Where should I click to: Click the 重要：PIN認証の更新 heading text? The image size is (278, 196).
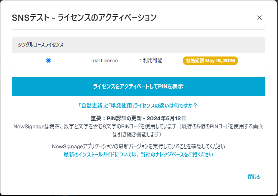coord(138,118)
